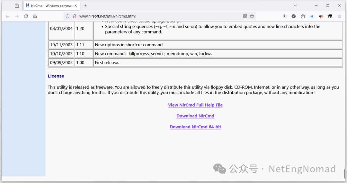Click the blue paper plane extension icon

click(312, 16)
